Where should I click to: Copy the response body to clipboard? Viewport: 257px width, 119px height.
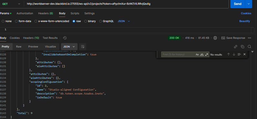(242, 47)
